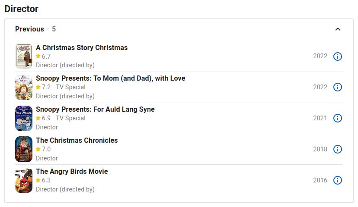Image resolution: width=358 pixels, height=207 pixels.
Task: Open The Angry Birds Movie title link
Action: tap(72, 171)
